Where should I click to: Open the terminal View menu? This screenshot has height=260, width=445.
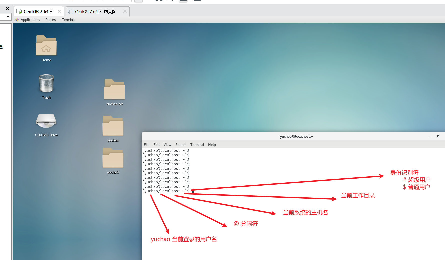click(167, 145)
